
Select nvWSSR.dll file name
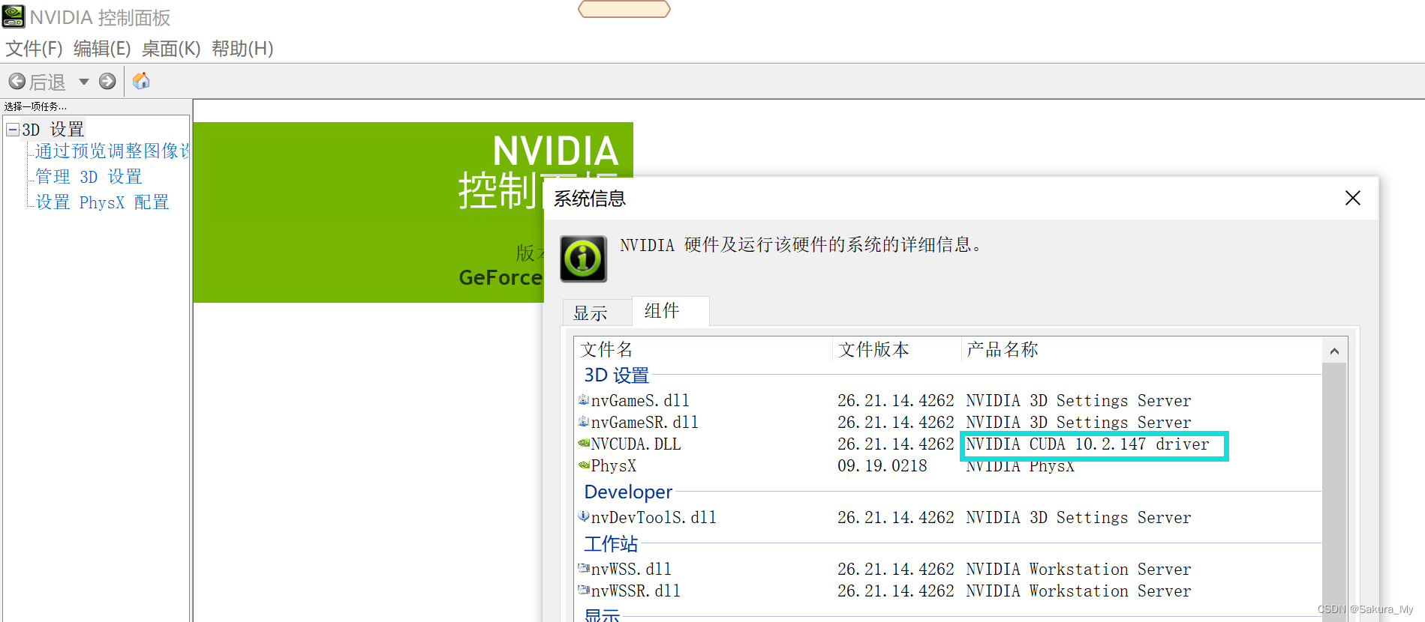point(636,591)
